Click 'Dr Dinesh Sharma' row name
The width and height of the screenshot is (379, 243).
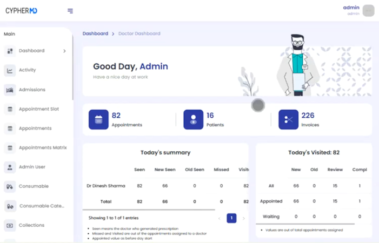106,186
